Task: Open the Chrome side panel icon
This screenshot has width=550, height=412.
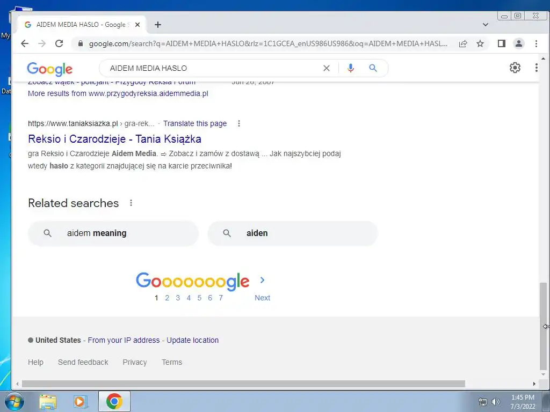Action: pyautogui.click(x=502, y=43)
